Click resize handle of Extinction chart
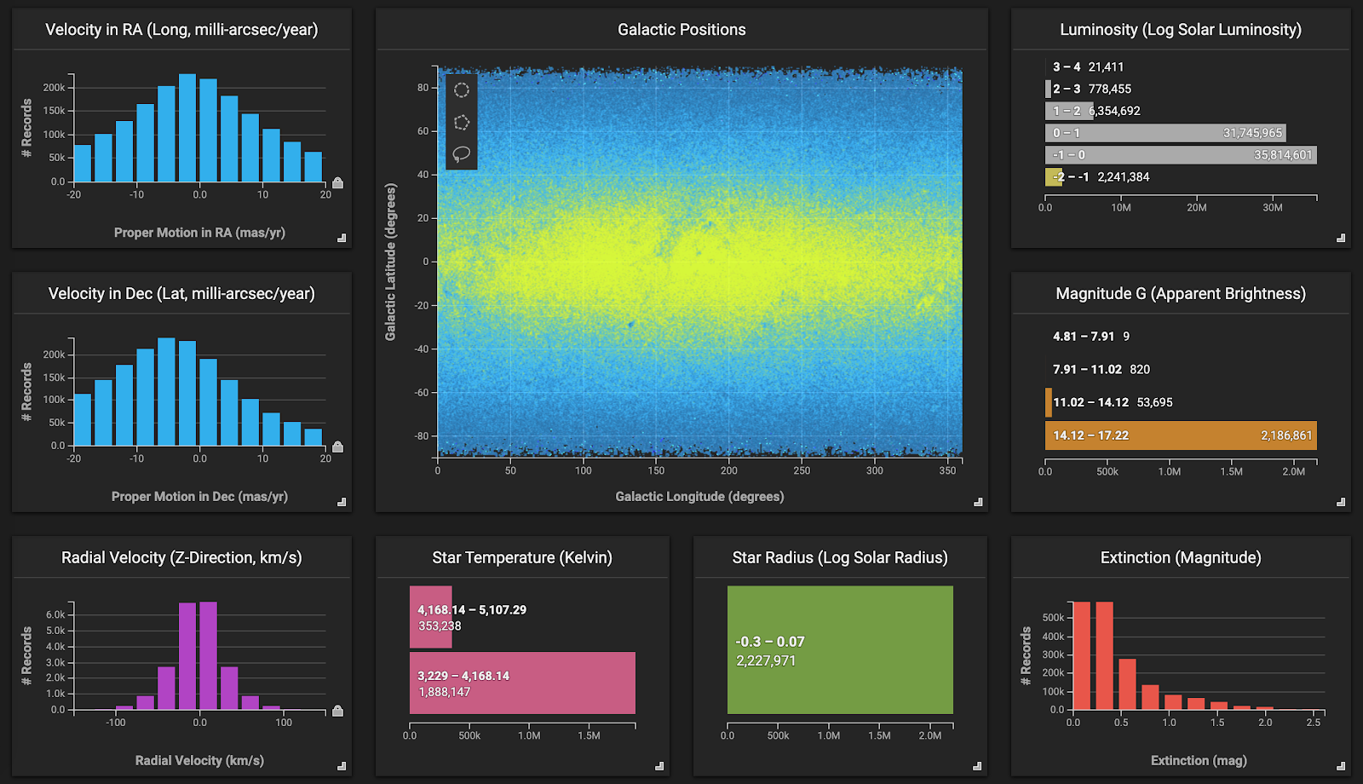This screenshot has width=1363, height=784. click(1341, 766)
